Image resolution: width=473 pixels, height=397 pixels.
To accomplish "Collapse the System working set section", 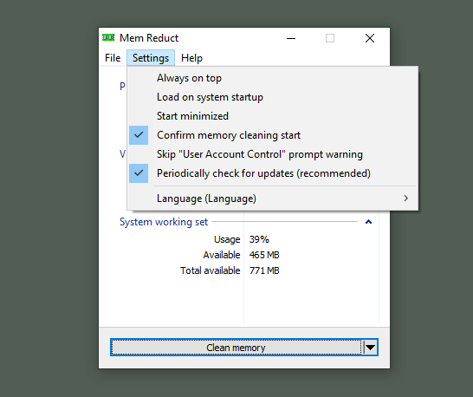I will click(x=368, y=222).
